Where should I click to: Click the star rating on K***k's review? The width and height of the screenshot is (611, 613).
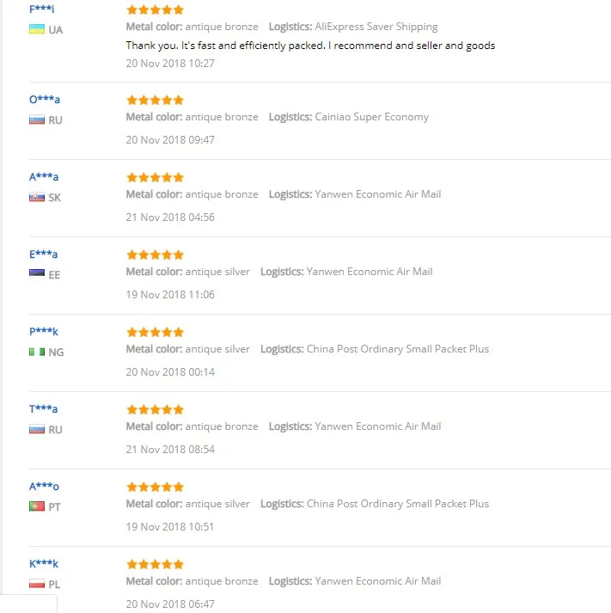point(155,565)
